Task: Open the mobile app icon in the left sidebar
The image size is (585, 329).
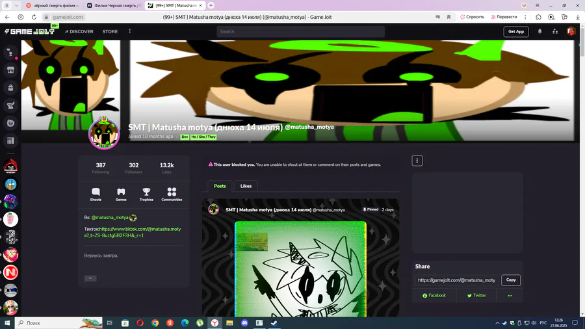Action: coord(10,123)
